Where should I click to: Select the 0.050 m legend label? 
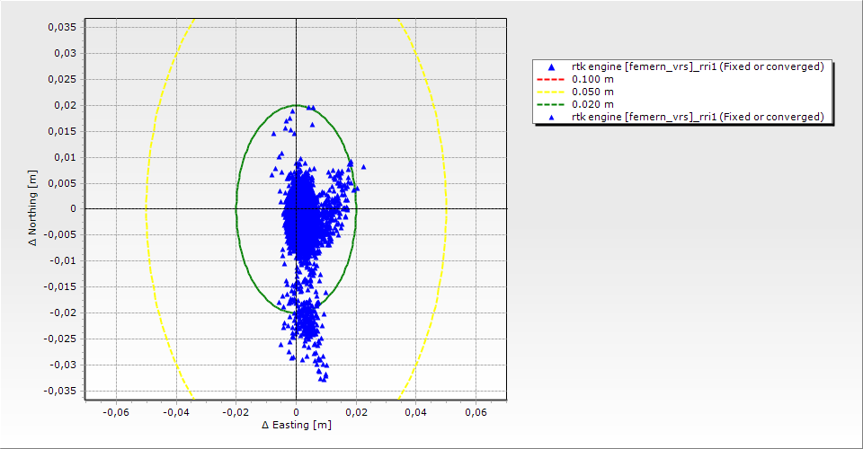pos(593,92)
